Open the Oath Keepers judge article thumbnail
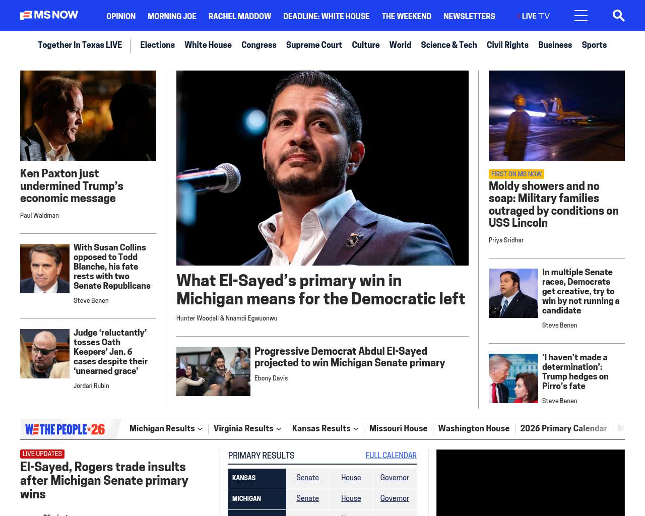 coord(45,354)
